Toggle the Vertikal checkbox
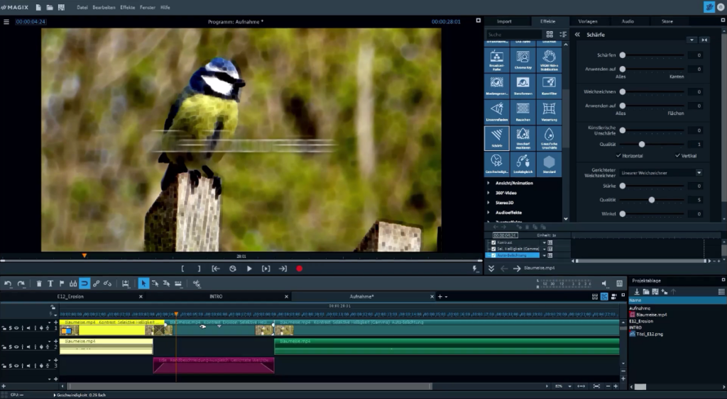The image size is (727, 399). [677, 155]
